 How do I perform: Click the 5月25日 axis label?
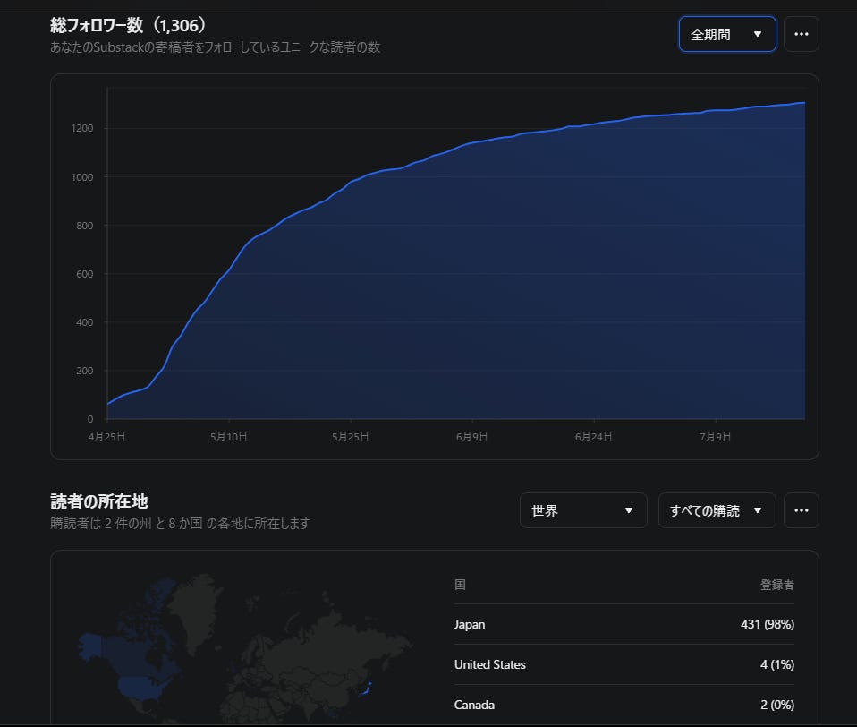point(351,437)
